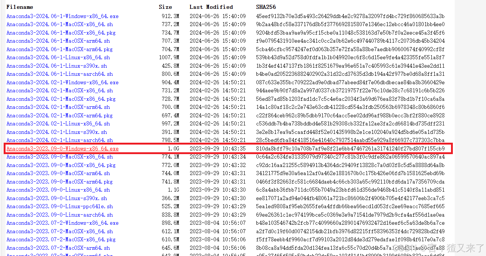Viewport: 486px width, 256px height.
Task: Click the Anaconda3-2024.02-1-MacOSX-x86_64.pkg link
Action: (61, 99)
